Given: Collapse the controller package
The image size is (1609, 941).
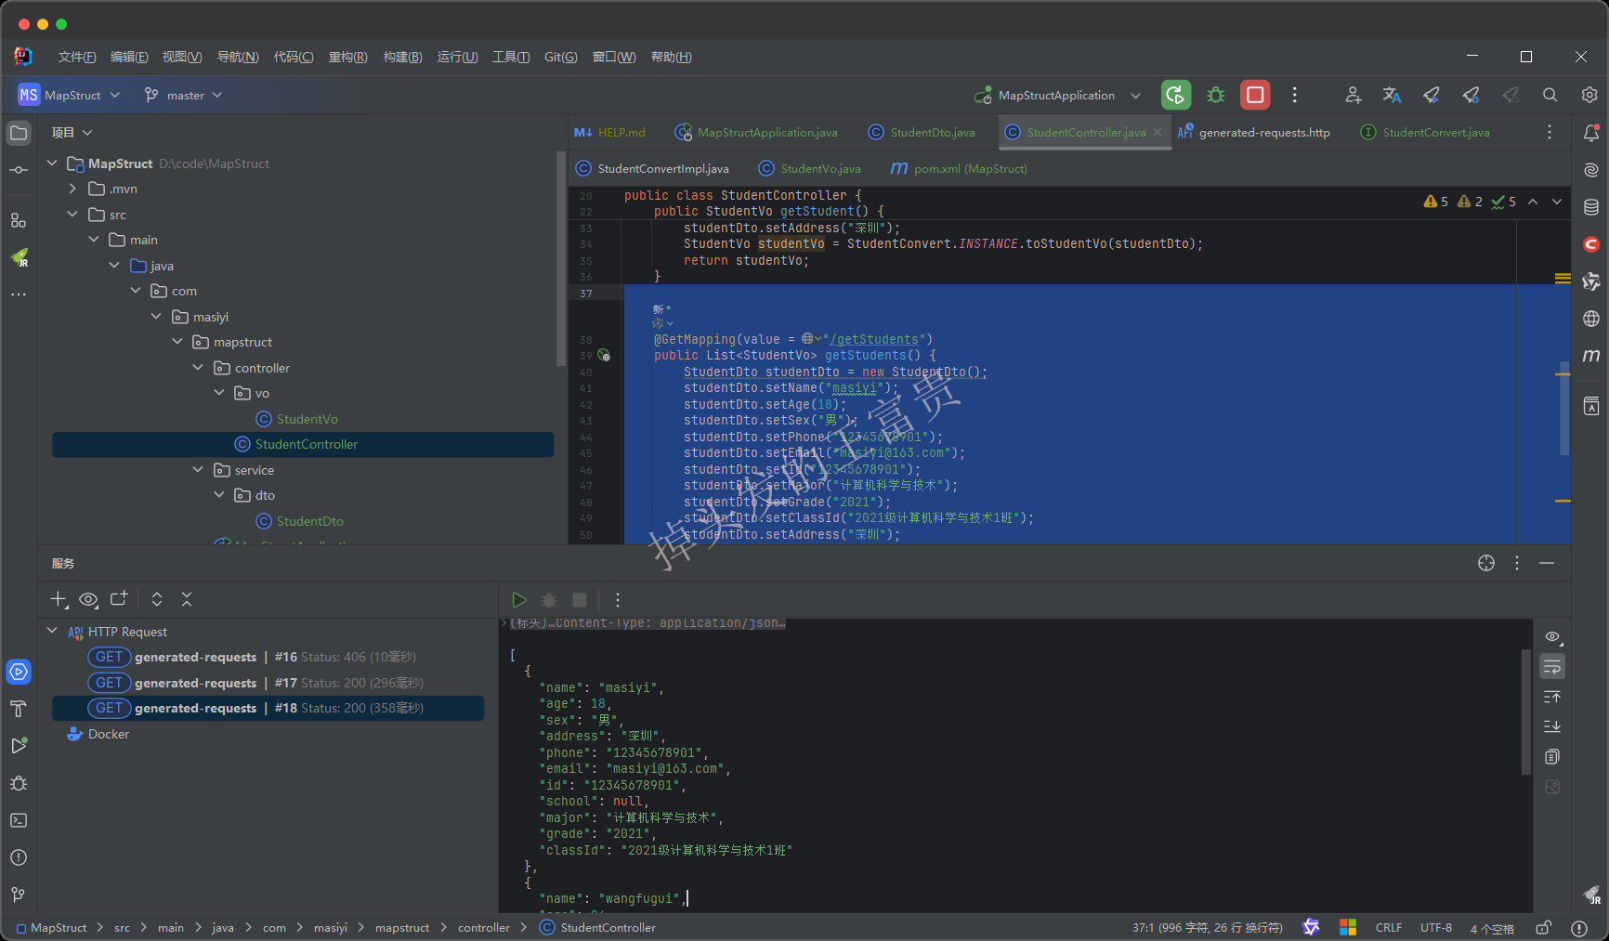Looking at the screenshot, I should pos(198,368).
